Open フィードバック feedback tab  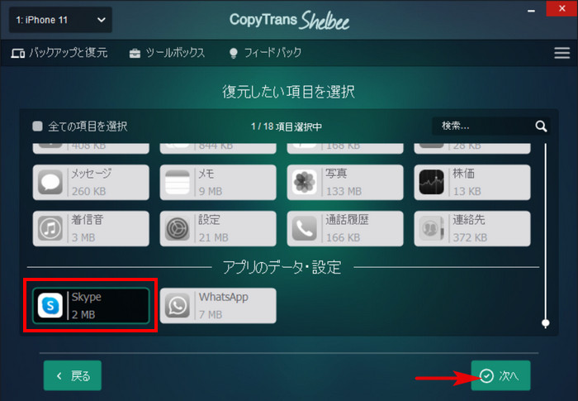tap(265, 53)
